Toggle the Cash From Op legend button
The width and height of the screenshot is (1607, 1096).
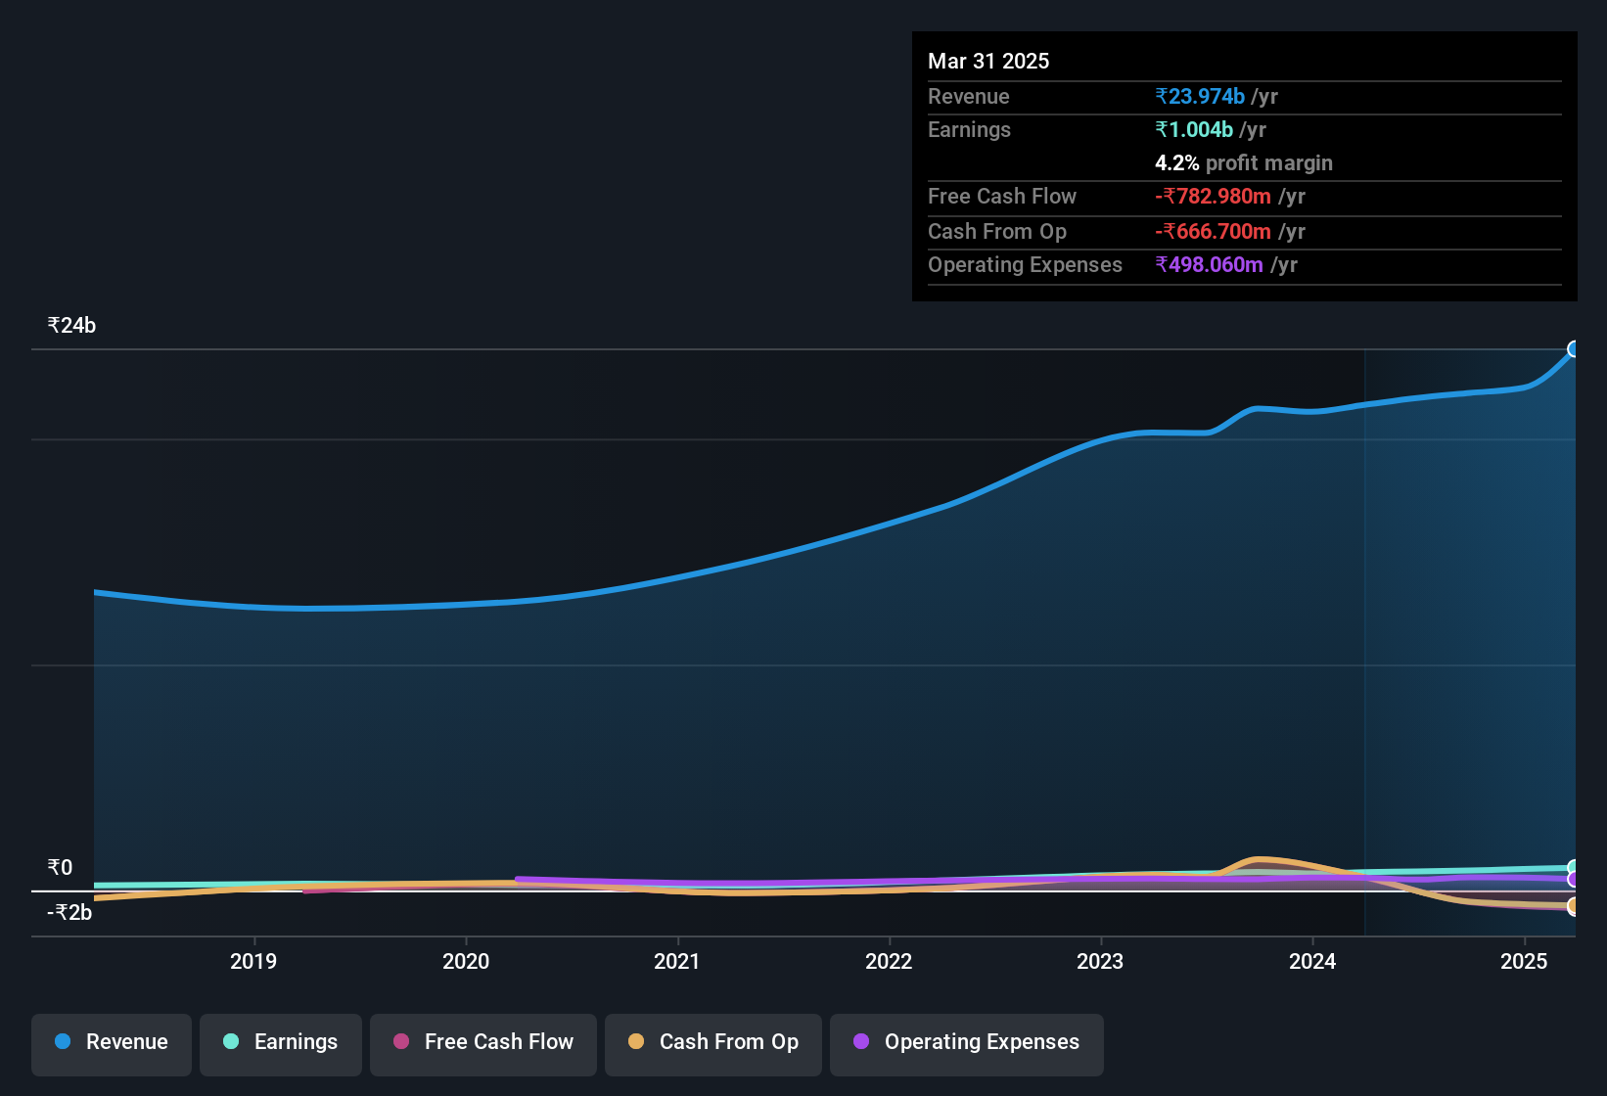(713, 1043)
